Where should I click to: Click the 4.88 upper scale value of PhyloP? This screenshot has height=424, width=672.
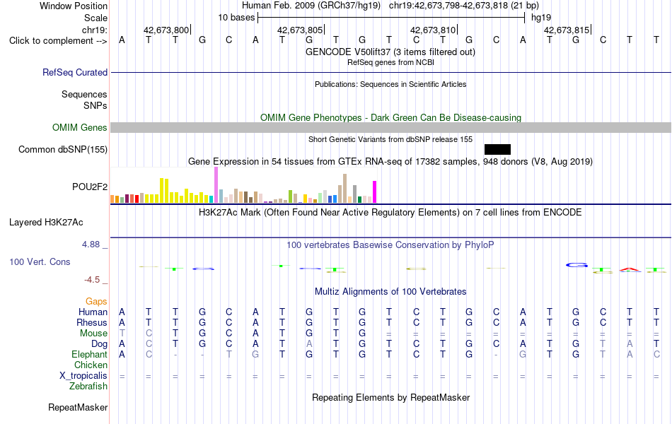91,244
